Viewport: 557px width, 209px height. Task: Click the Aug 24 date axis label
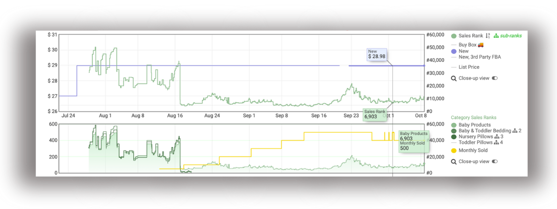pos(213,115)
